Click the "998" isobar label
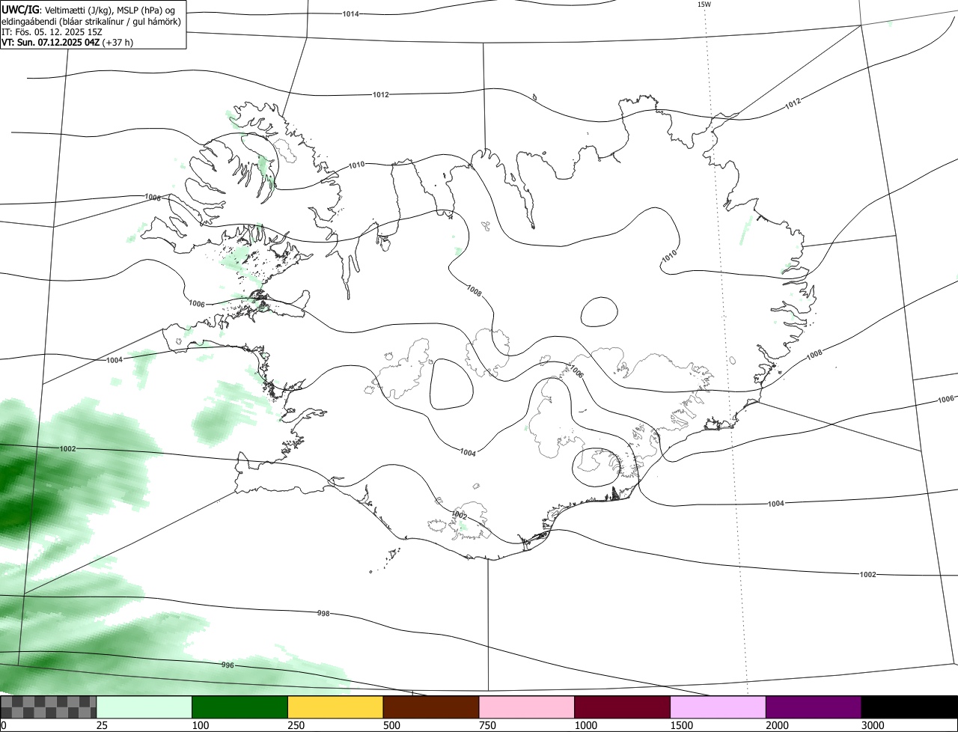 point(323,613)
